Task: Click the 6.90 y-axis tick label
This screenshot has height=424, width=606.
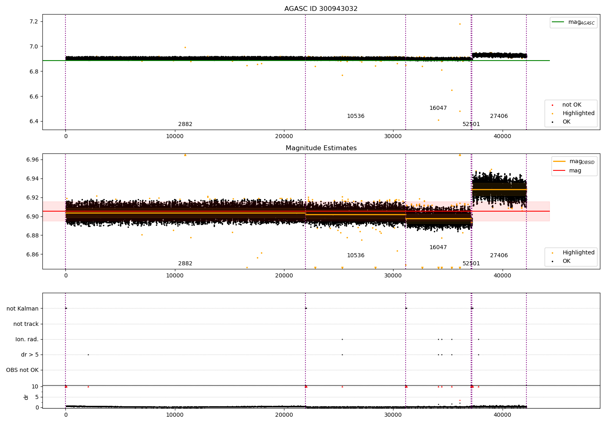Action: [x=32, y=217]
